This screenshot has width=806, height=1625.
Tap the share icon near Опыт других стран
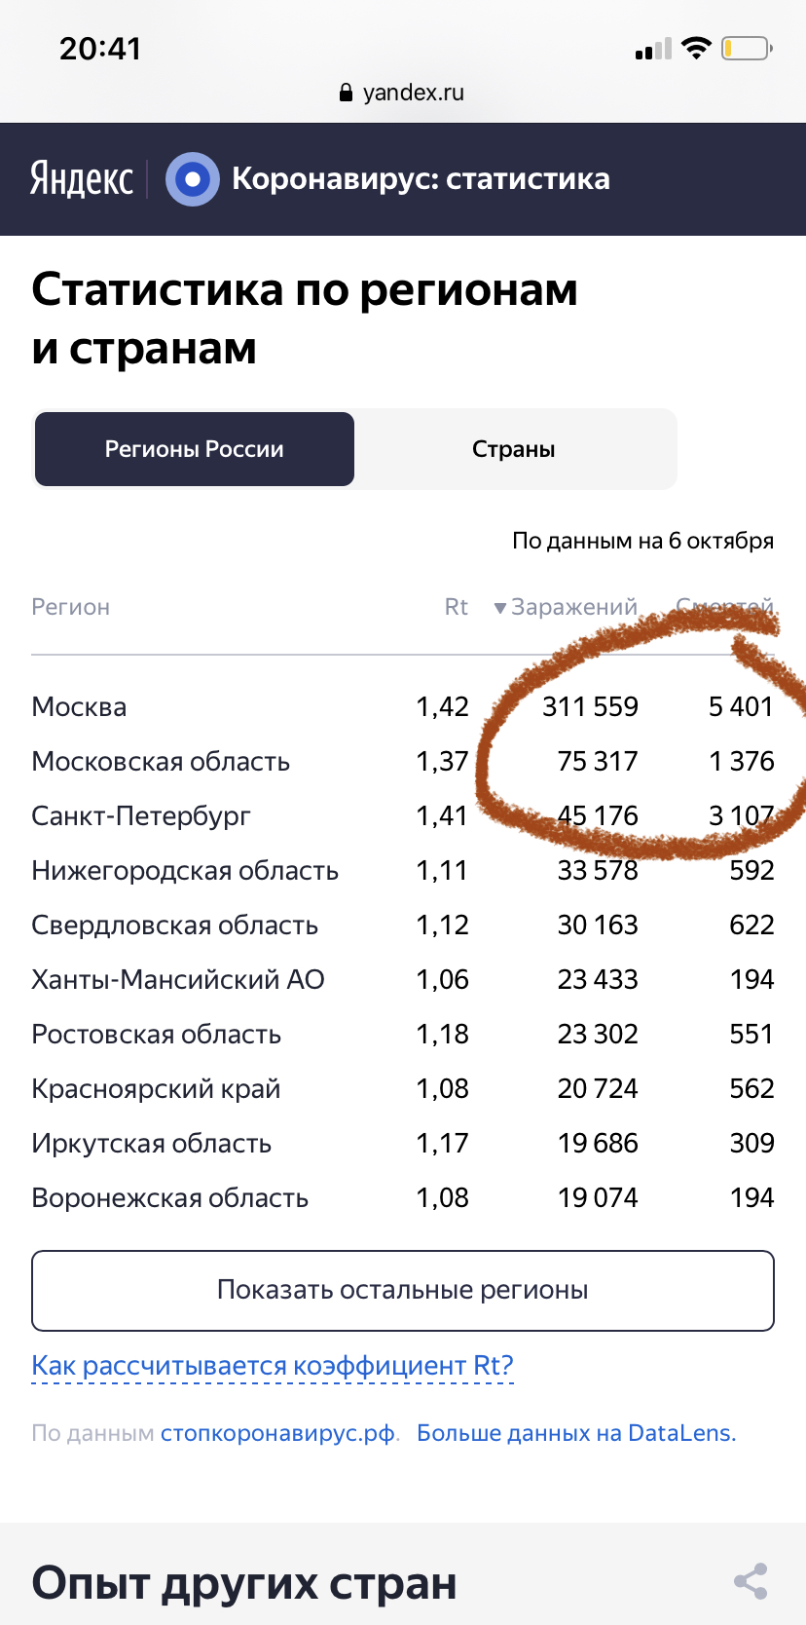click(x=751, y=1581)
